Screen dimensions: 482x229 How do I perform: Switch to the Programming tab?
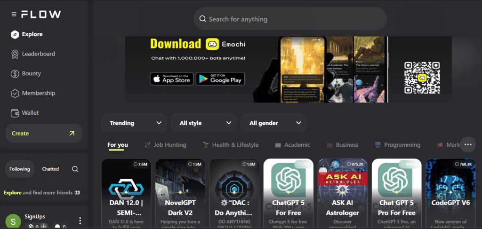tap(398, 145)
